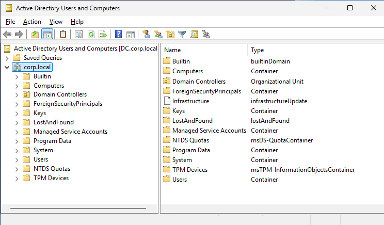The width and height of the screenshot is (384, 225).
Task: Click the TPM Devices folder icon in list
Action: click(167, 169)
